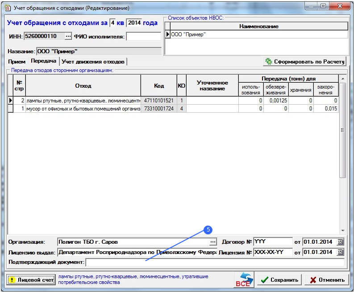354x292 pixels.
Task: Open organization lookup ellipsis button
Action: pos(213,242)
